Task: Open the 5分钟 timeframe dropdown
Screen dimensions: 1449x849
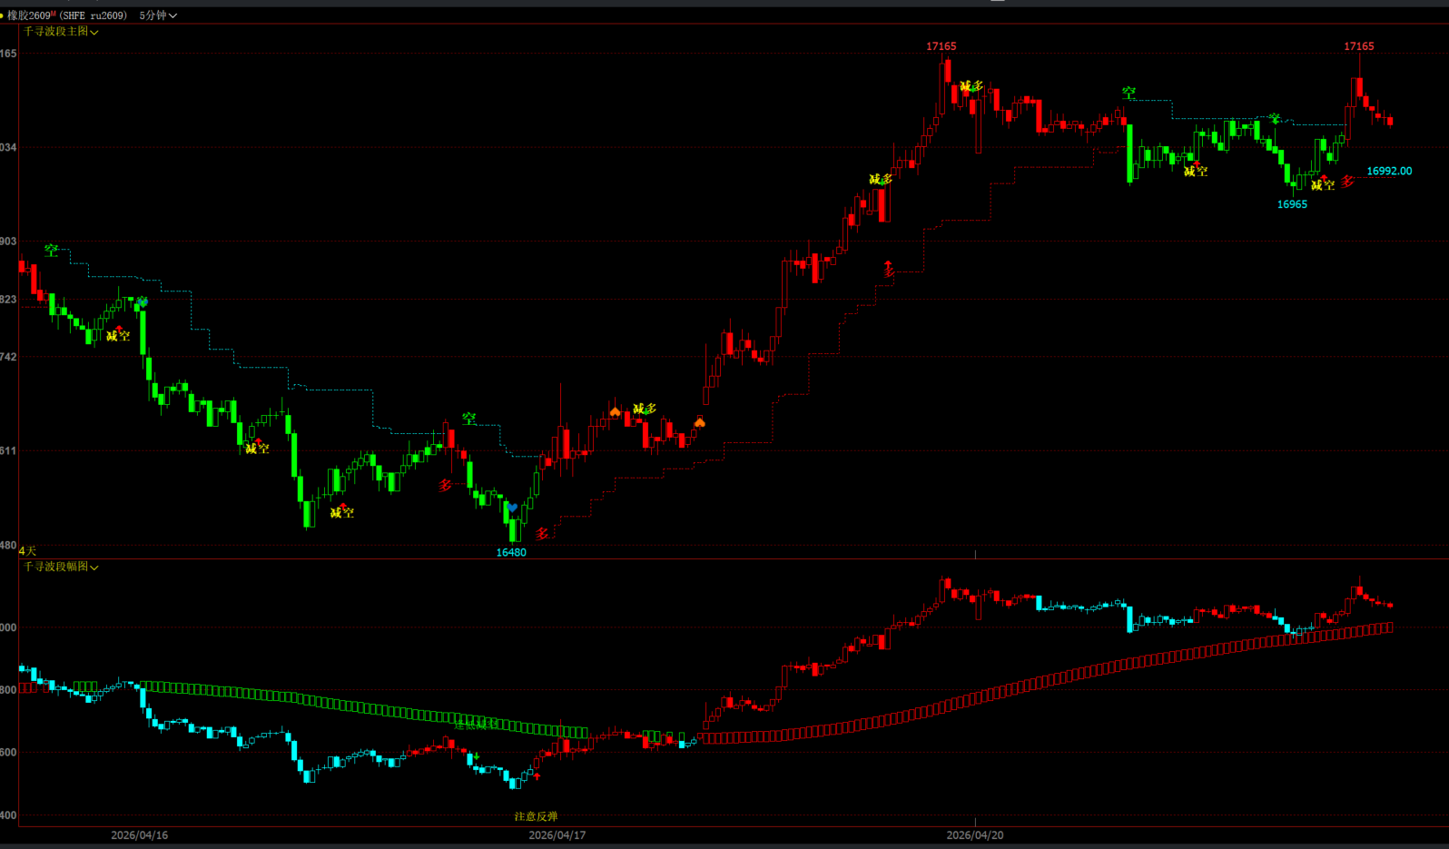Action: 157,15
